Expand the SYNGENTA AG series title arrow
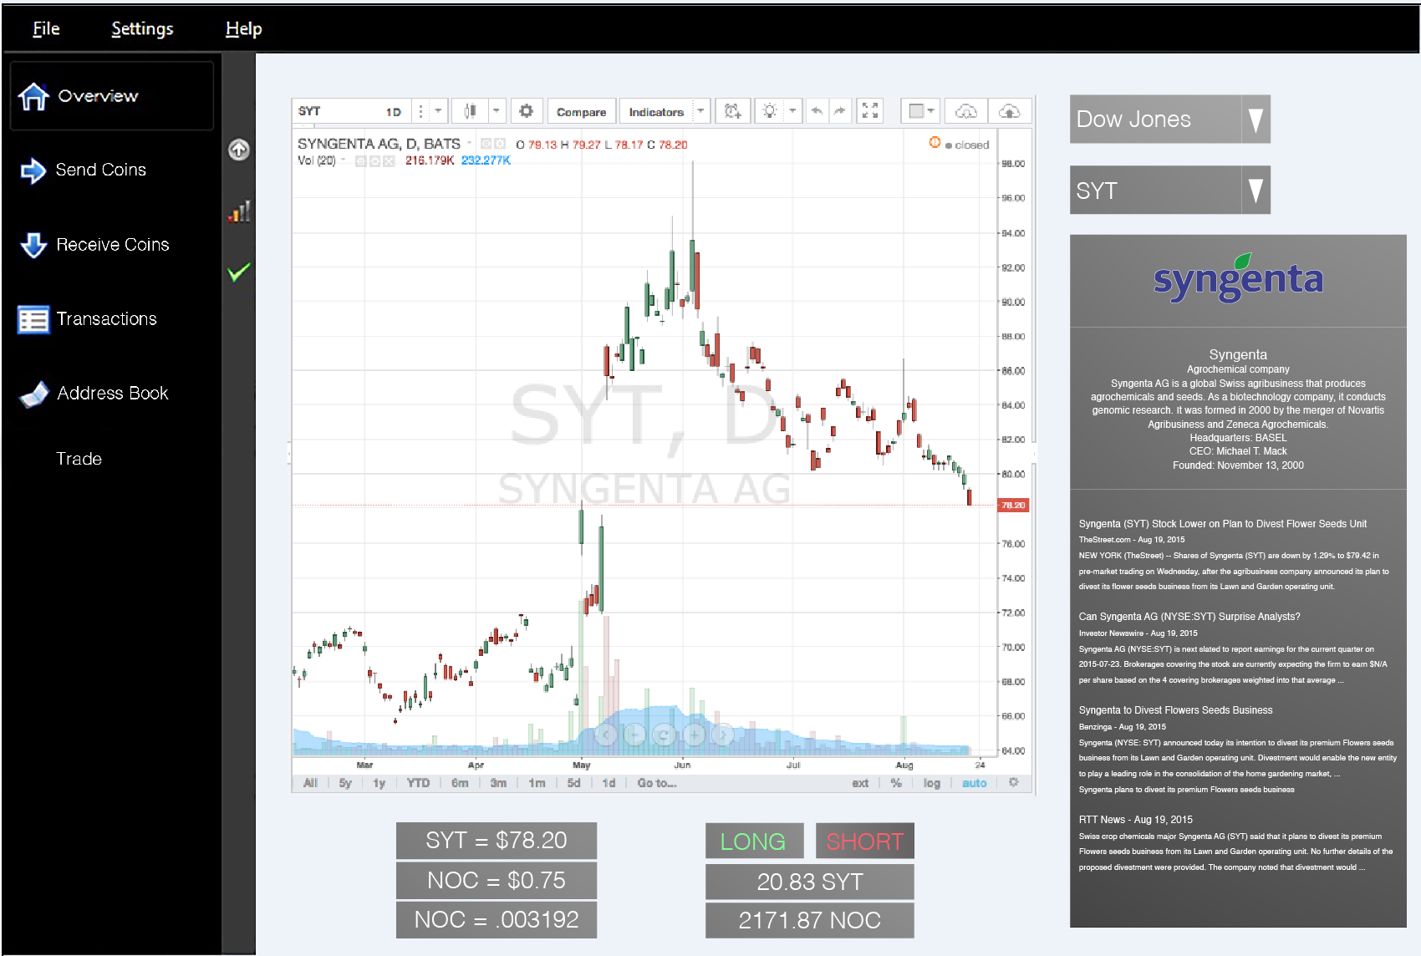1421x956 pixels. coord(469,143)
